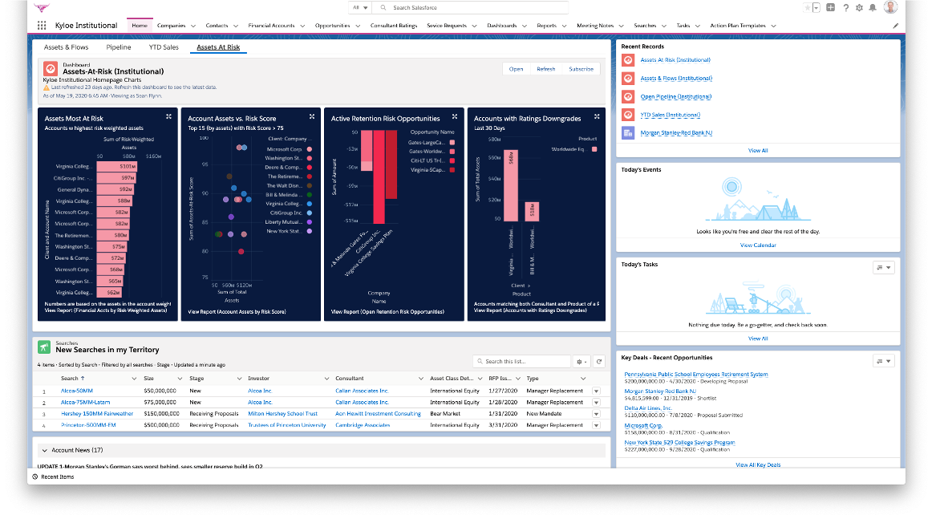Viewport: 932px width, 519px height.
Task: Open row actions for Hershey 150MM Rainweather
Action: click(x=594, y=413)
